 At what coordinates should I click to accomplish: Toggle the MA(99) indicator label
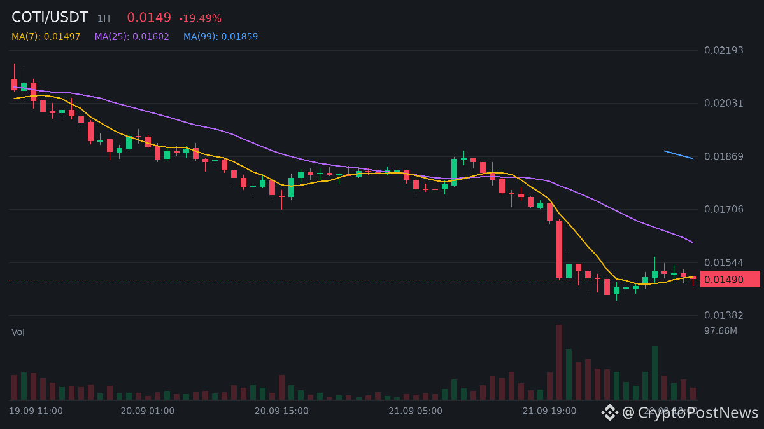click(221, 37)
